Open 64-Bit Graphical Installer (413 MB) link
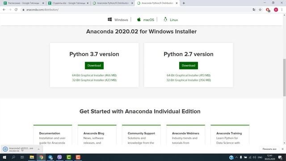The height and width of the screenshot is (161, 286). [189, 75]
